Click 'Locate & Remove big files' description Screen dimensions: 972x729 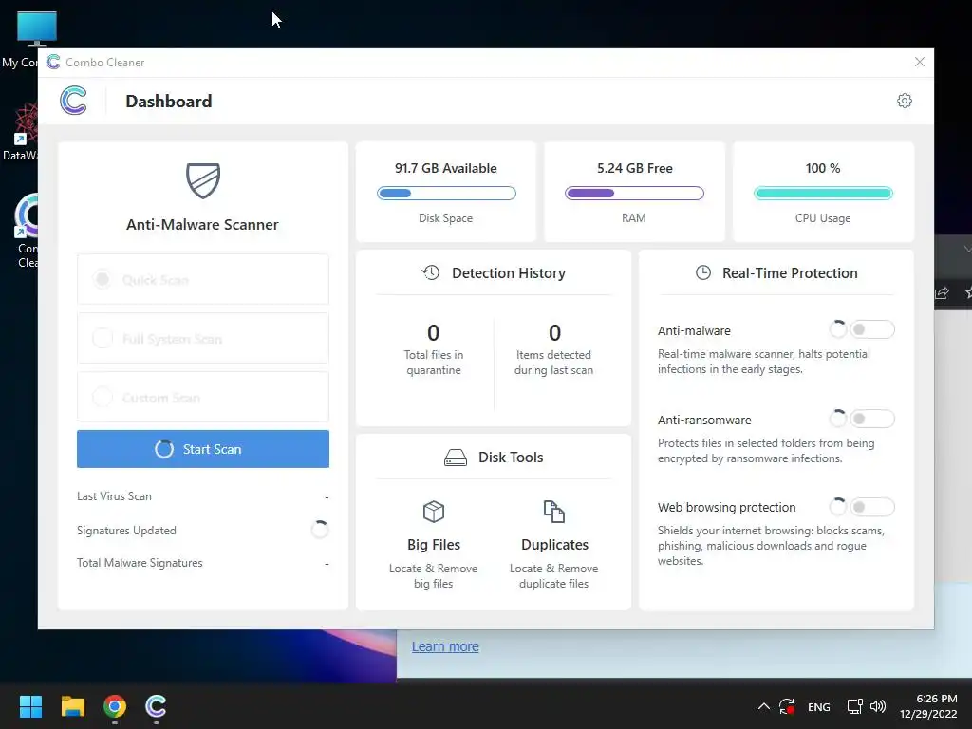click(433, 576)
